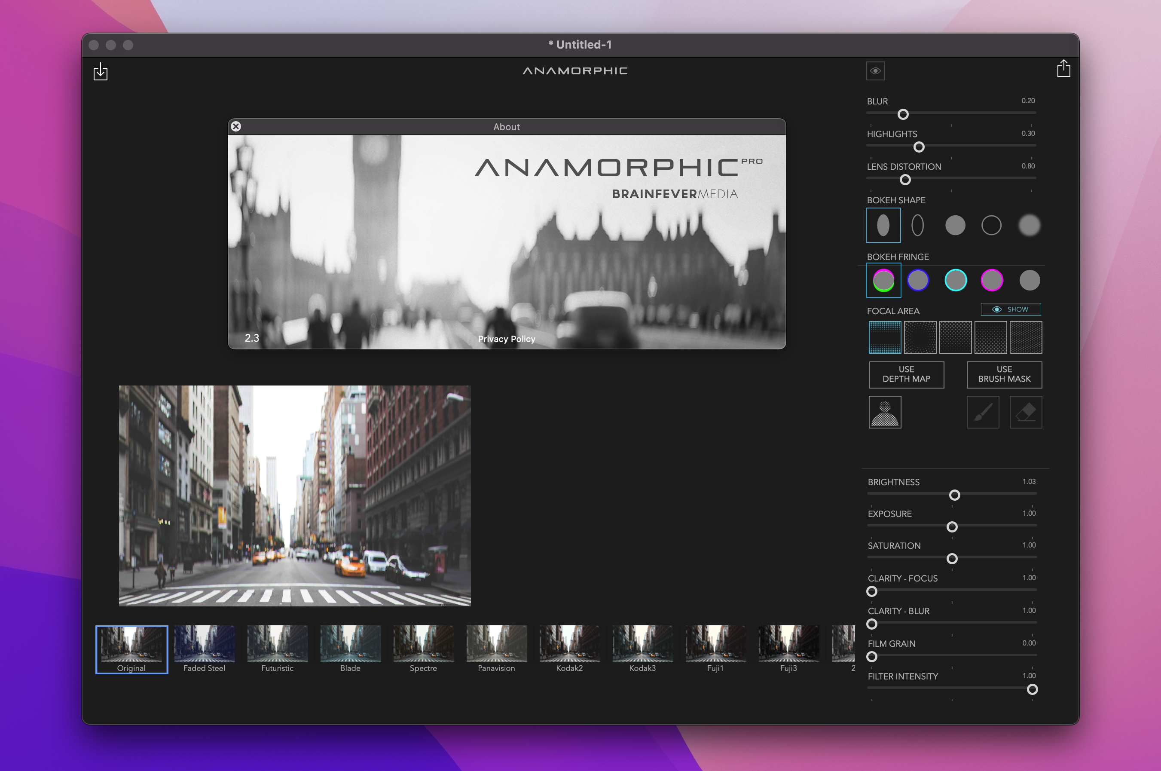The height and width of the screenshot is (771, 1161).
Task: Select the portrait mask icon
Action: (x=884, y=412)
